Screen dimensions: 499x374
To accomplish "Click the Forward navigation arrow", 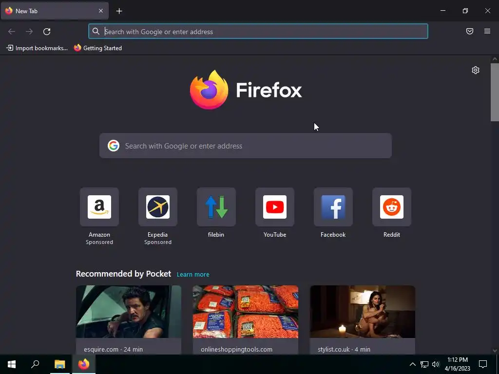I will pos(29,32).
